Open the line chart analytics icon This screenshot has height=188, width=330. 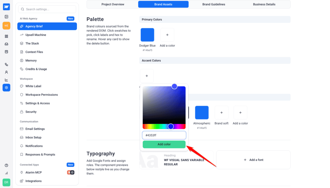coord(6,80)
